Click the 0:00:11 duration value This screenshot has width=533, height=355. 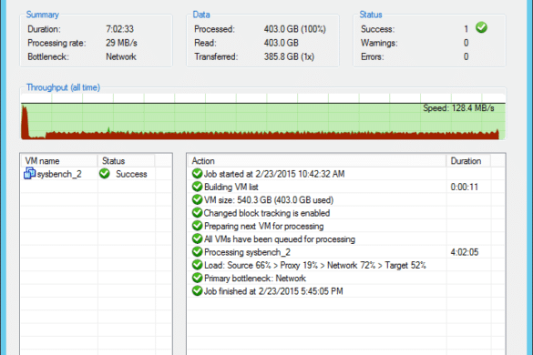click(x=465, y=187)
